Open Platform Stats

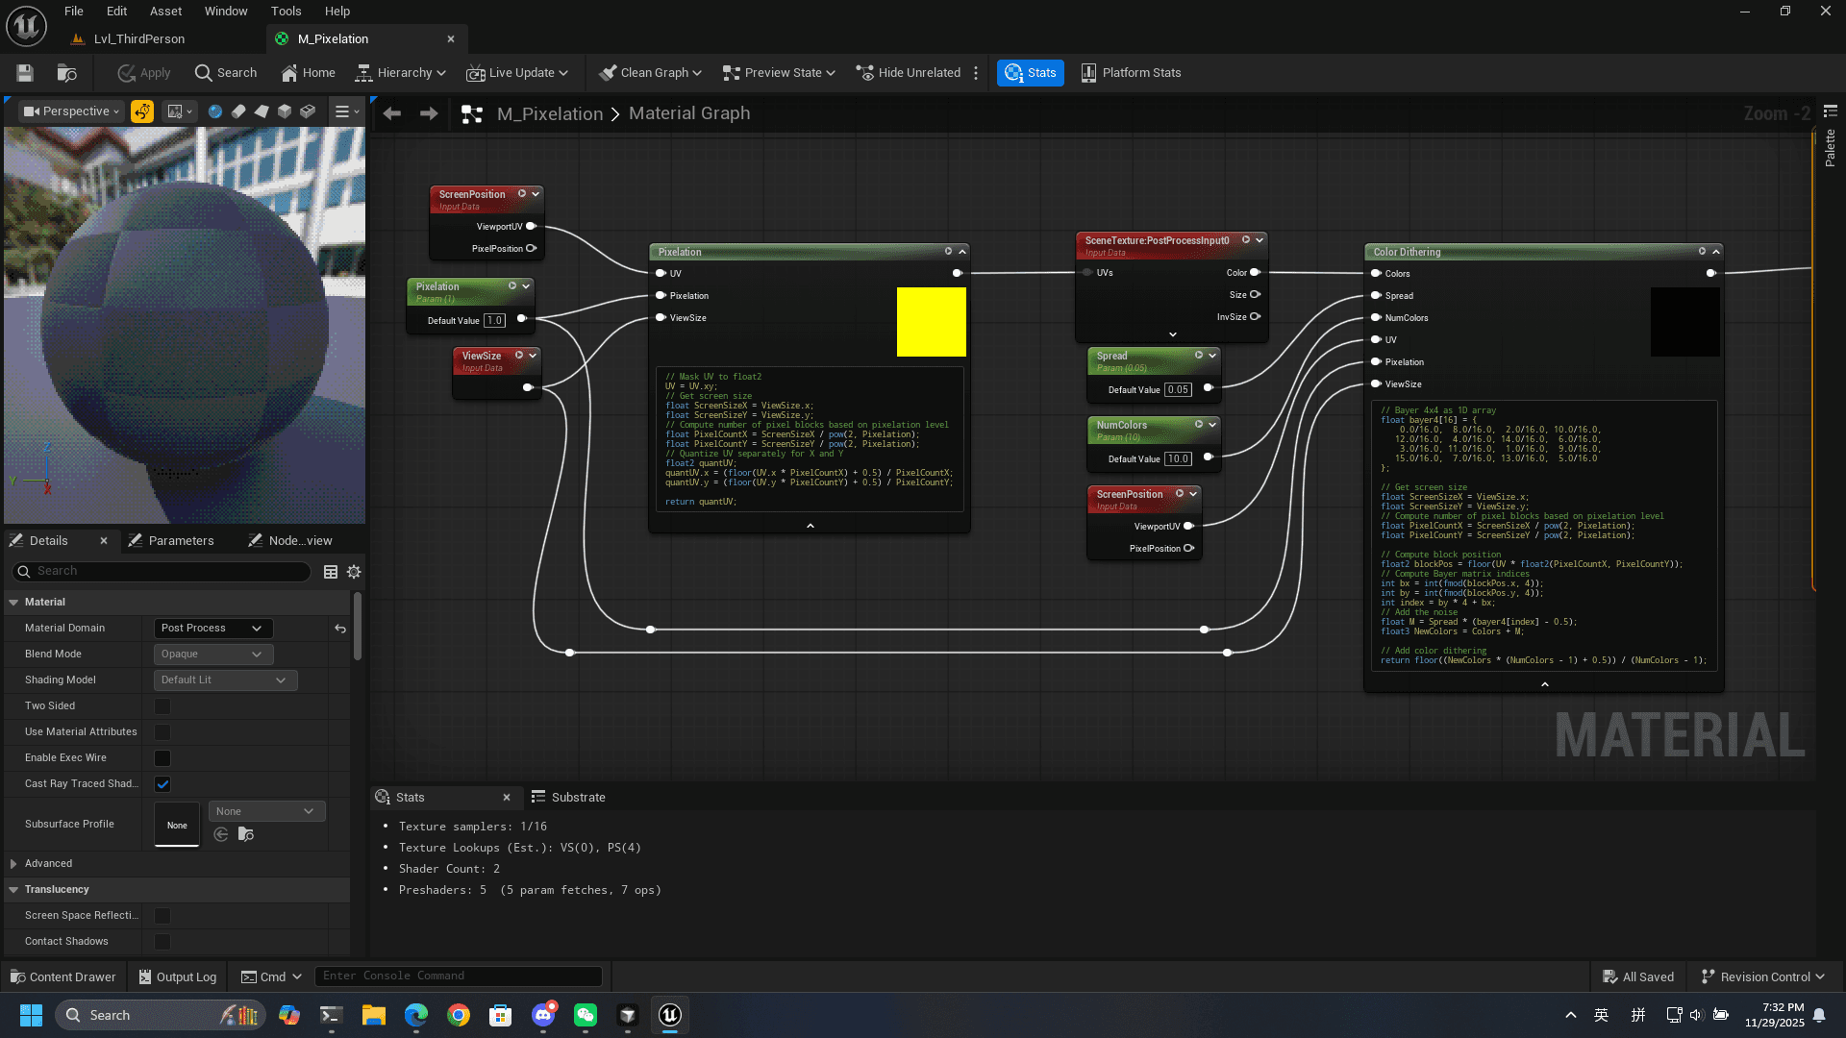[x=1131, y=72]
